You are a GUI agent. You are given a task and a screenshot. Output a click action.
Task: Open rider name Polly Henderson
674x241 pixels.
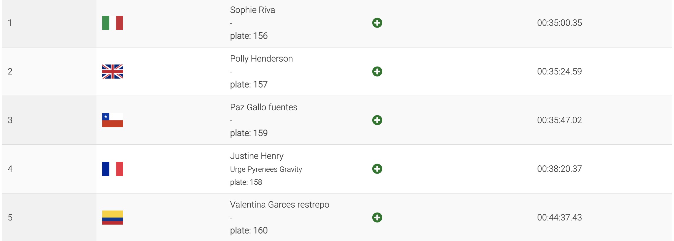tap(261, 59)
